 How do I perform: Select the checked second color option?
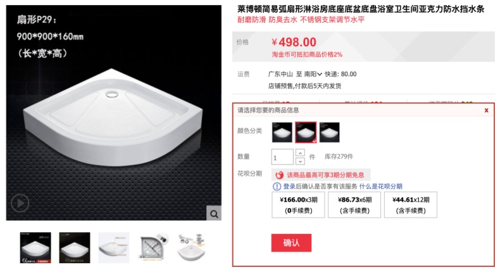pyautogui.click(x=306, y=133)
